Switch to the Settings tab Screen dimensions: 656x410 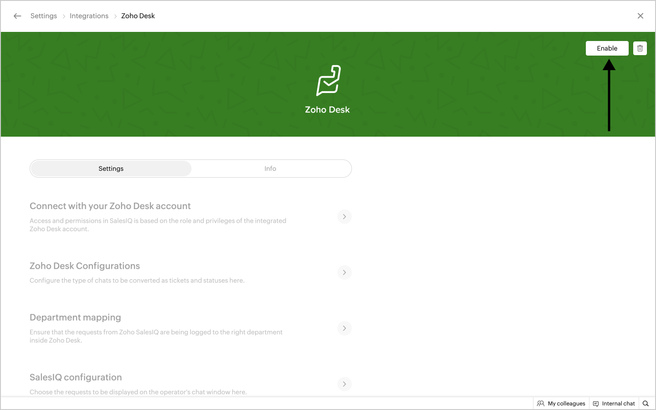coord(111,169)
